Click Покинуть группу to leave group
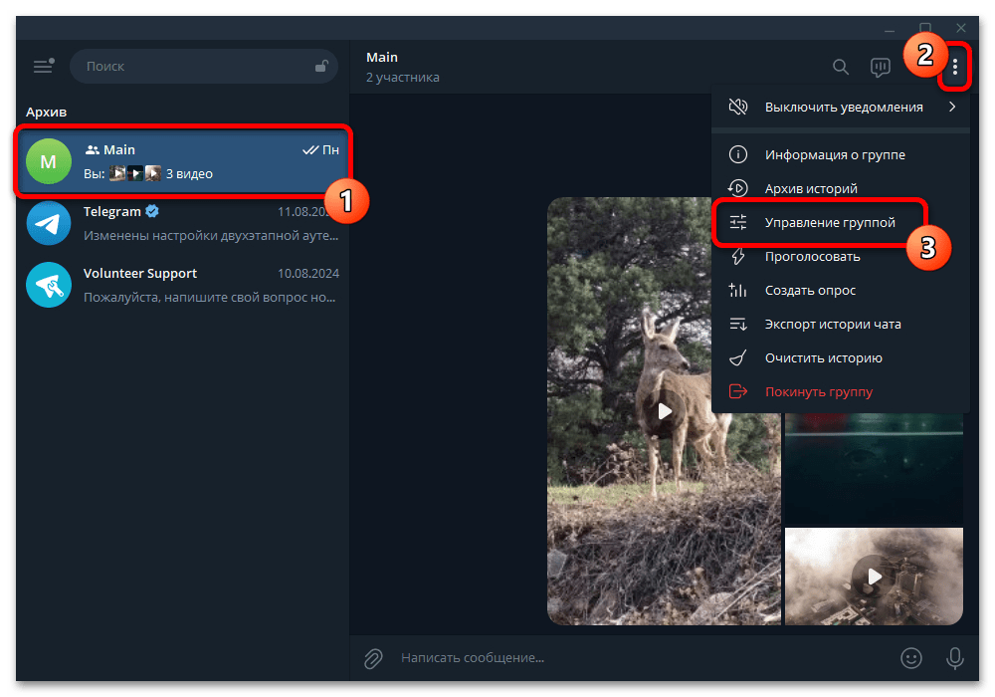Viewport: 995px width, 697px height. click(x=818, y=391)
